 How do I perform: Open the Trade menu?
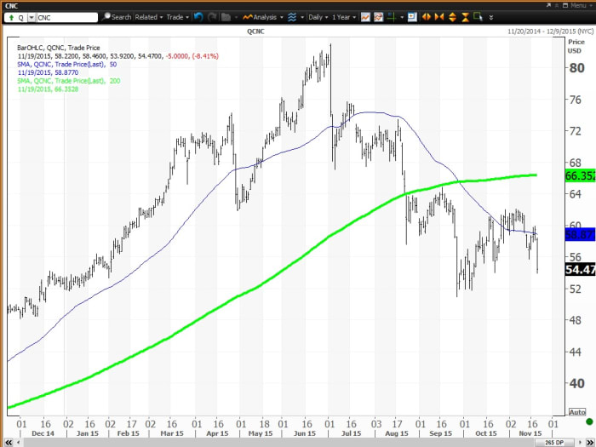pos(178,17)
